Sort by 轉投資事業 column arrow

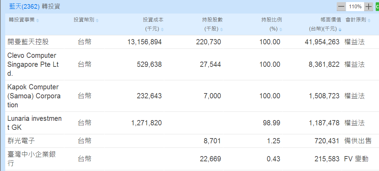[37, 20]
